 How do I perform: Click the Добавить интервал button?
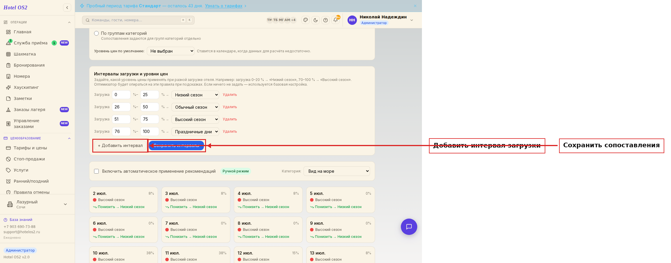pos(120,146)
